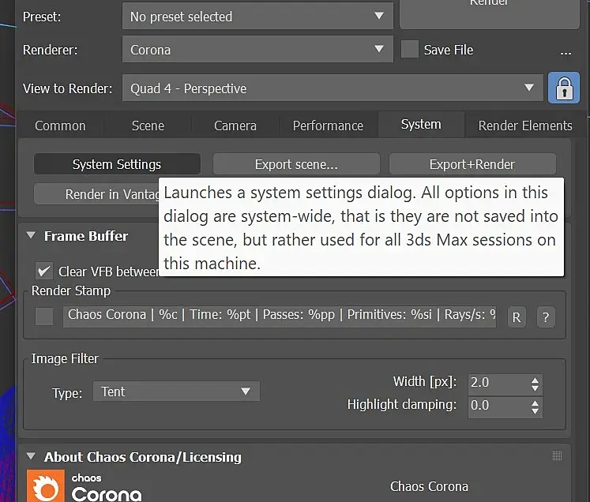
Task: Click the question mark help button
Action: 546,317
